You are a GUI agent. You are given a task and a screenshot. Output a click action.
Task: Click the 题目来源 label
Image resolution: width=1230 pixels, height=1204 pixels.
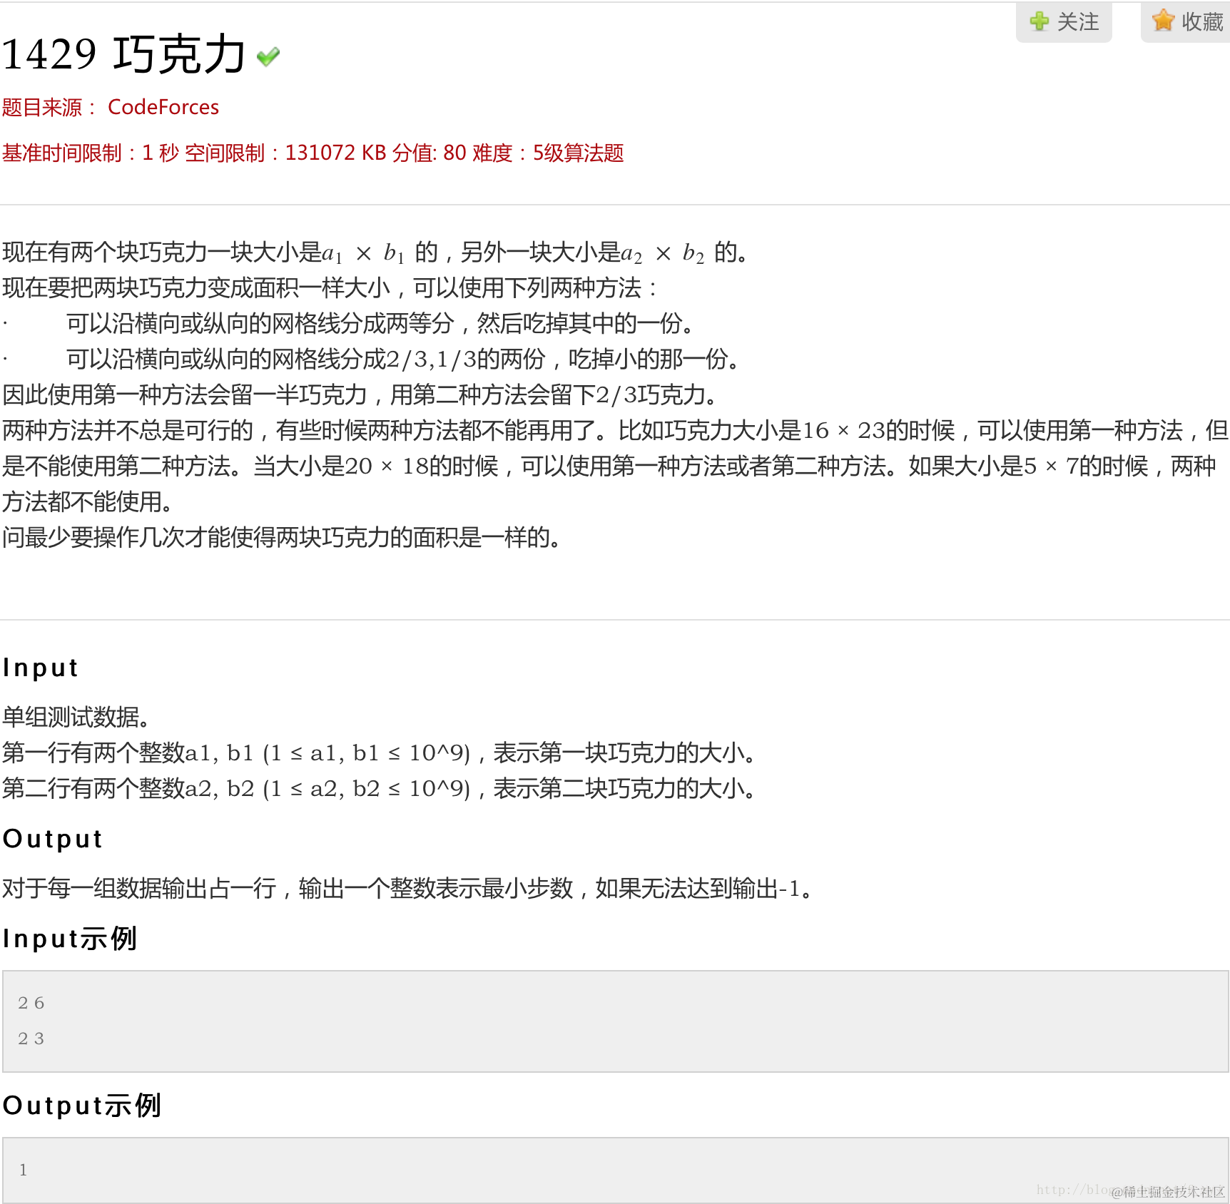tap(49, 107)
